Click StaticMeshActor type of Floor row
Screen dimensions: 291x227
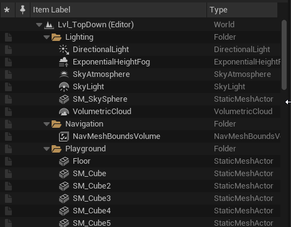click(244, 161)
